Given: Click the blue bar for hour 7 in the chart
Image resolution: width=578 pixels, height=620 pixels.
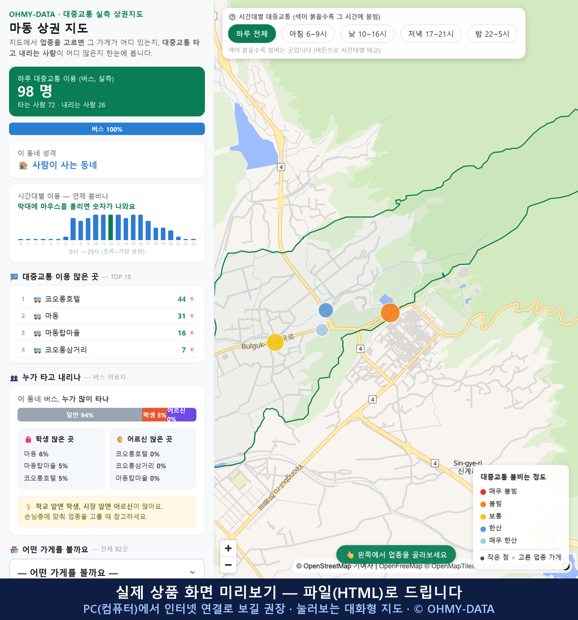Looking at the screenshot, I should pos(73,229).
